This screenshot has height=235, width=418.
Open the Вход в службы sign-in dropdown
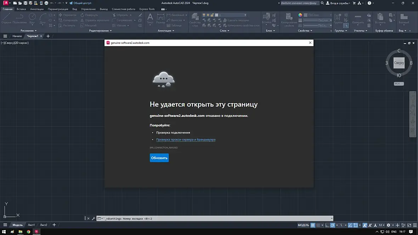point(338,3)
